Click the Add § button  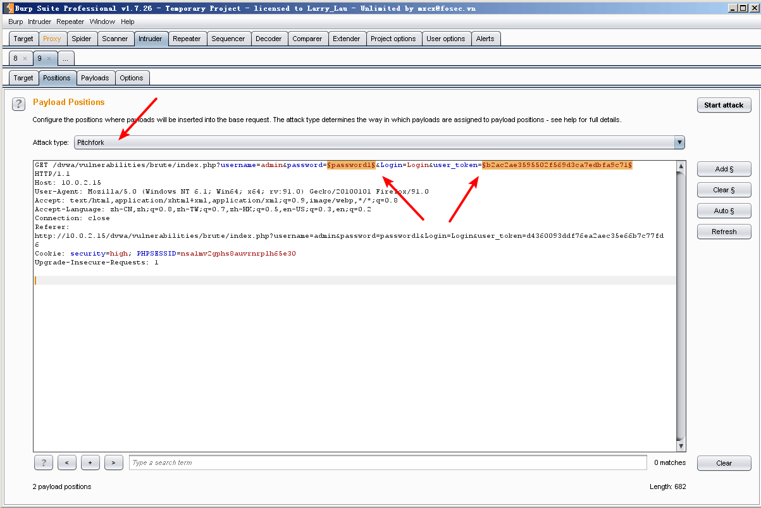tap(724, 169)
